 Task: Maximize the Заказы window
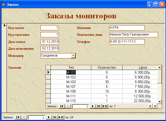[156, 4]
